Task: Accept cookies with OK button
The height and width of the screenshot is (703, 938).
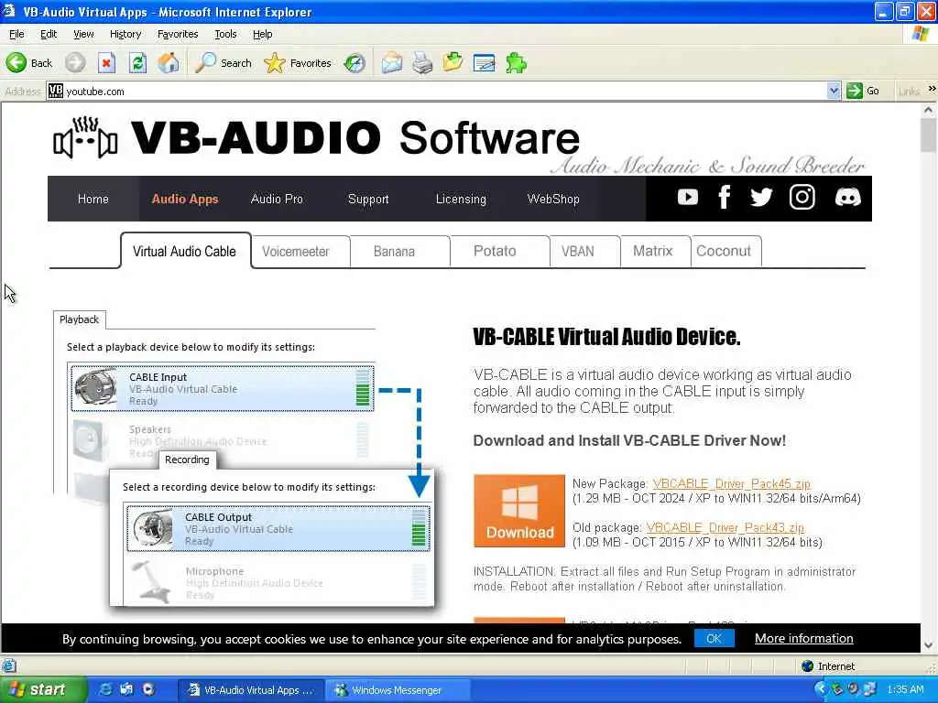Action: pos(714,638)
